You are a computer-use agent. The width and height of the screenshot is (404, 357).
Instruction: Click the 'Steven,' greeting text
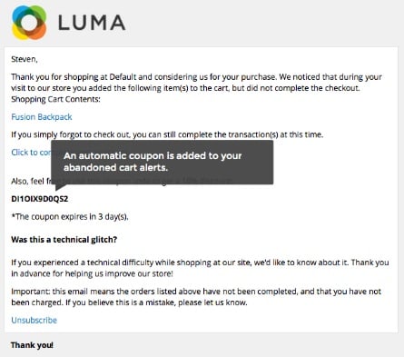25,59
